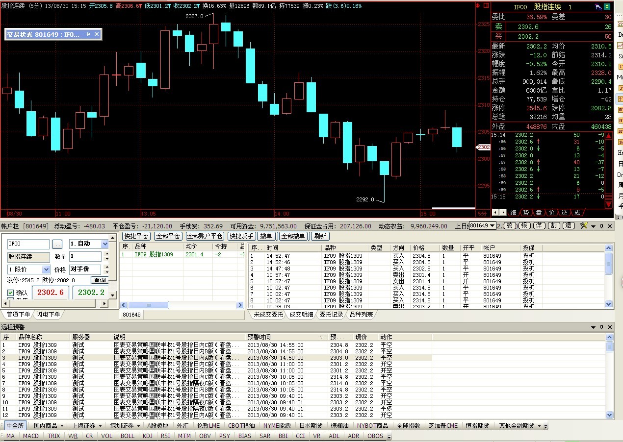Screen dimensions: 623x442
Task: Close the 远程预警 panel
Action: (609, 327)
